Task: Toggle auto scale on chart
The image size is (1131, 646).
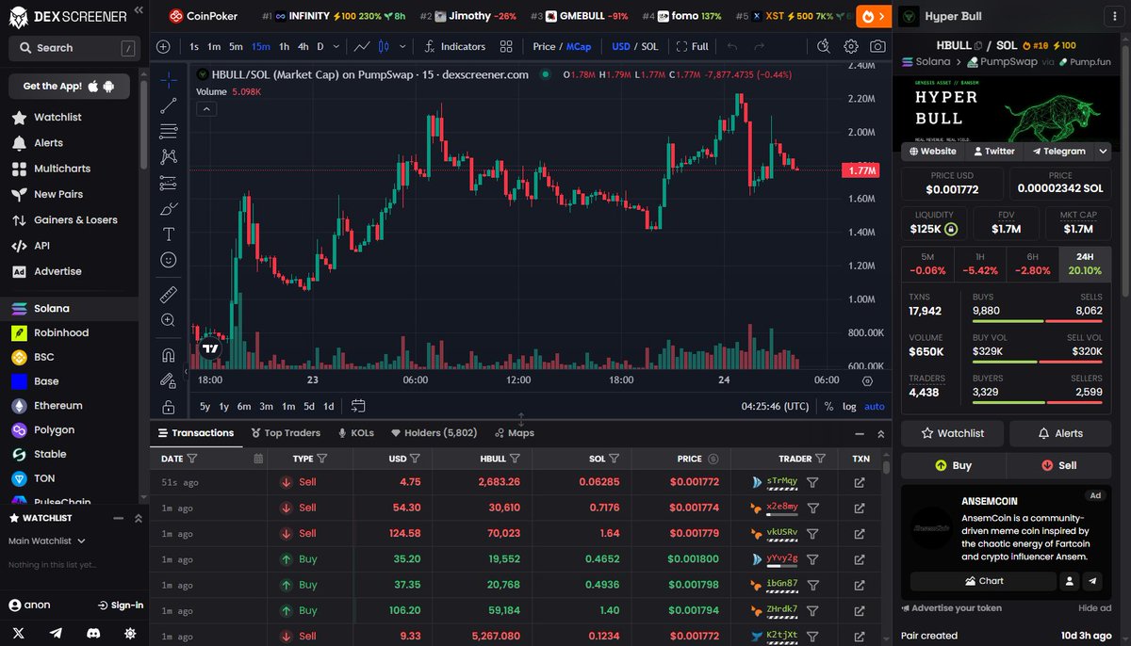Action: click(875, 406)
